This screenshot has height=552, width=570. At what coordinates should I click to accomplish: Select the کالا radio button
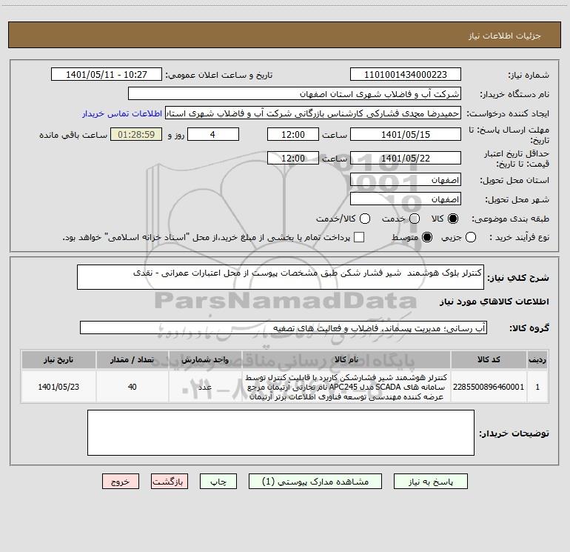453,219
